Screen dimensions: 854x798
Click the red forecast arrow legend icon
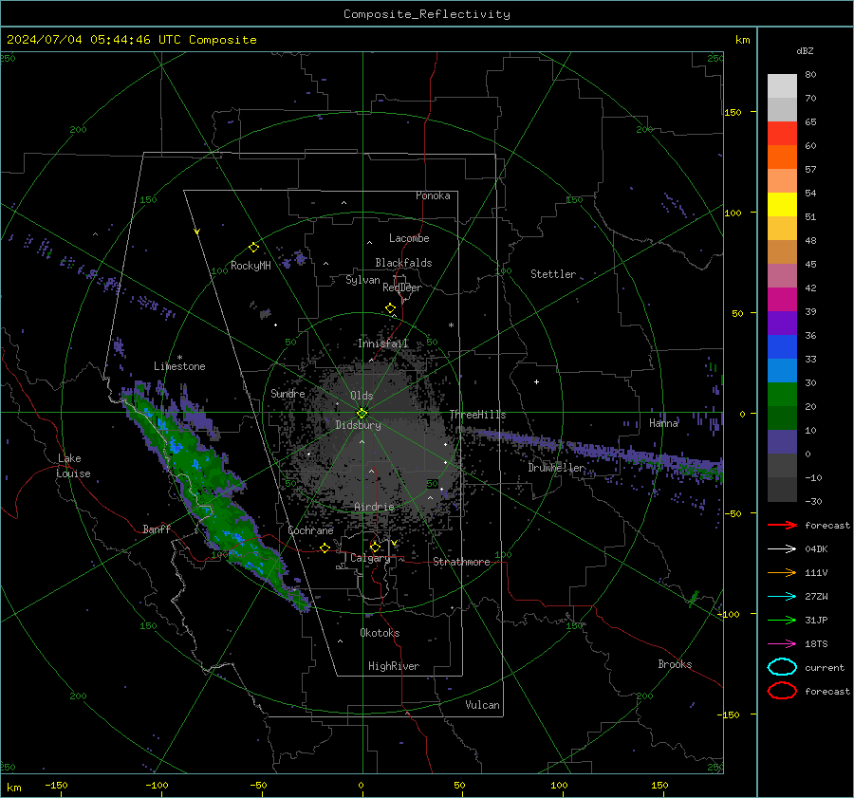pos(782,525)
